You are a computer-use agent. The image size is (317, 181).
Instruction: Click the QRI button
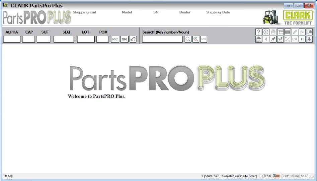click(124, 39)
